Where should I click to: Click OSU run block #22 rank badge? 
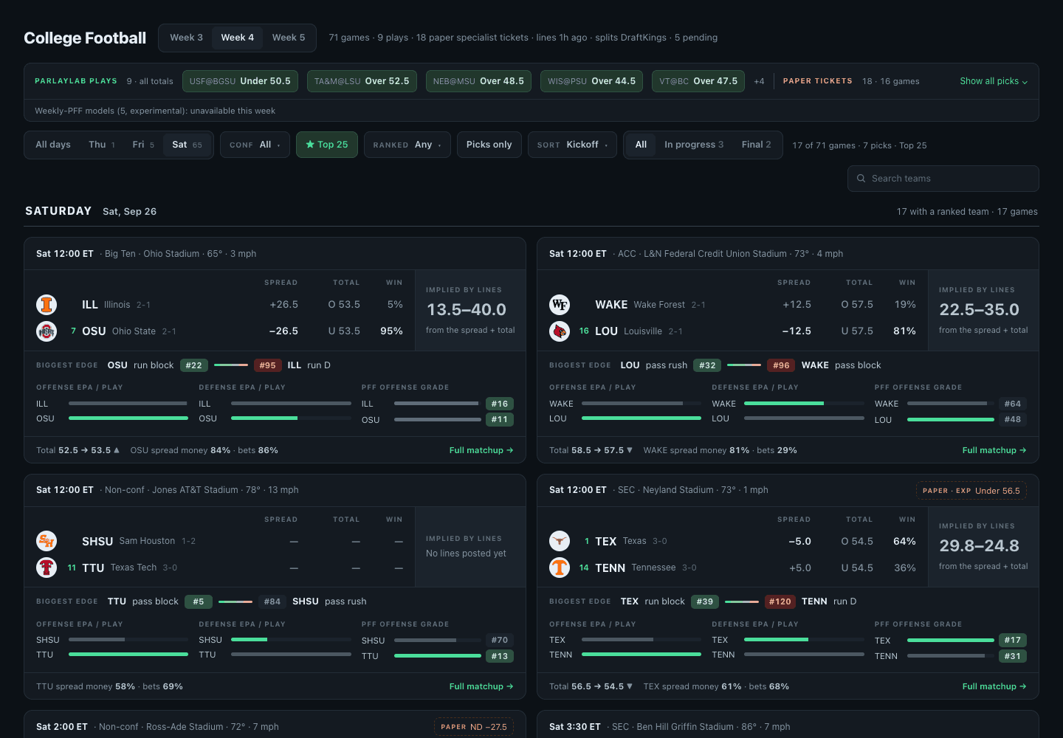[x=194, y=365]
